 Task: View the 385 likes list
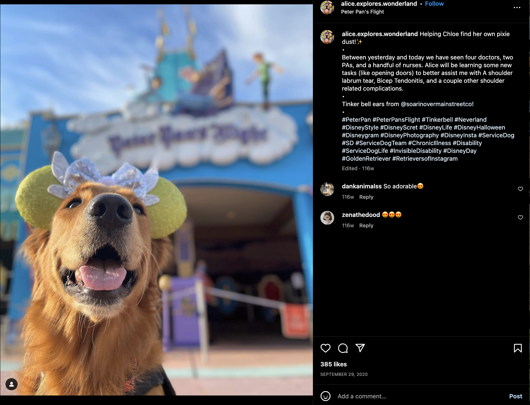pos(334,364)
